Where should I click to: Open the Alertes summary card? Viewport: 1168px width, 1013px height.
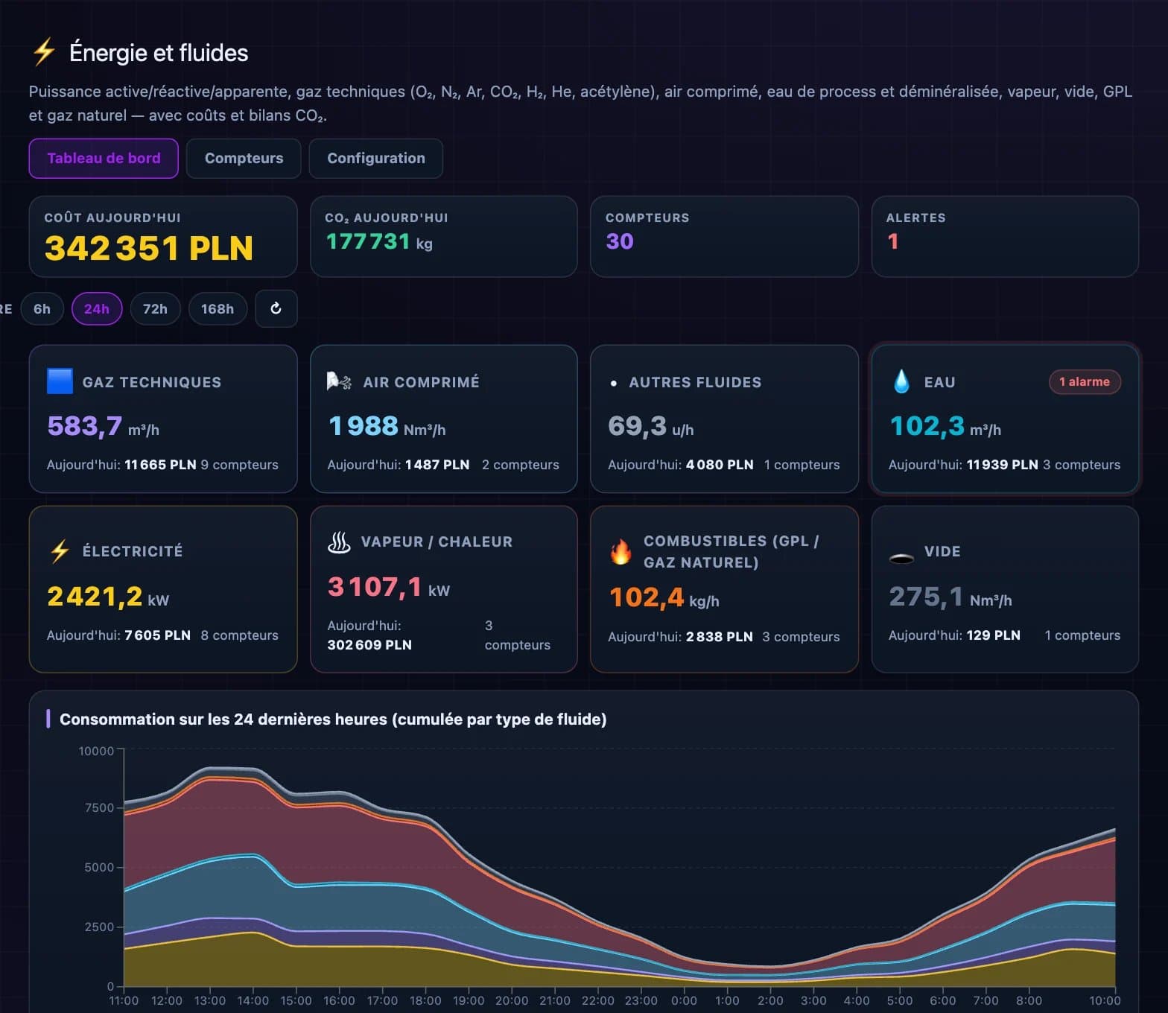(x=1005, y=236)
